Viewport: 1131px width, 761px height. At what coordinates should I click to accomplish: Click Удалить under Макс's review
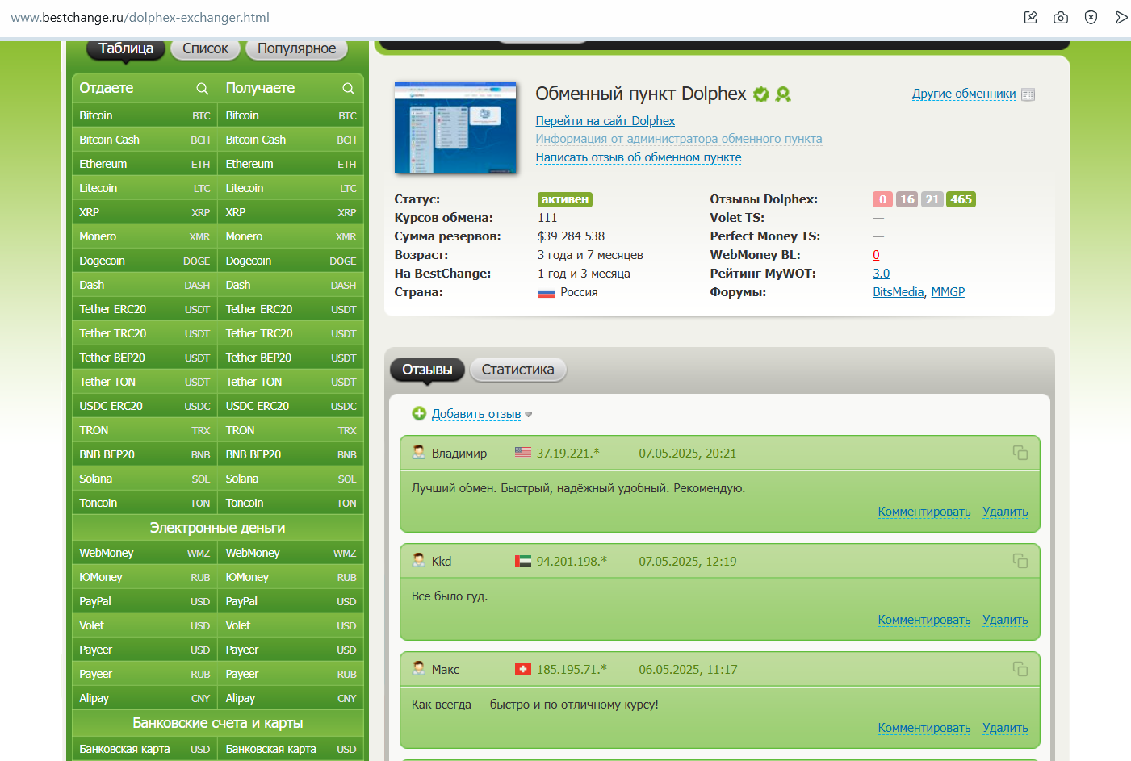pos(1005,728)
